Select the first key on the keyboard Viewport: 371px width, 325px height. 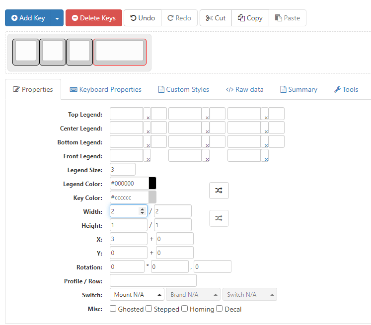click(26, 52)
